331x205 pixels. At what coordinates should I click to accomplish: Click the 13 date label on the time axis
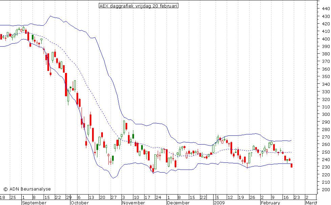pos(91,198)
